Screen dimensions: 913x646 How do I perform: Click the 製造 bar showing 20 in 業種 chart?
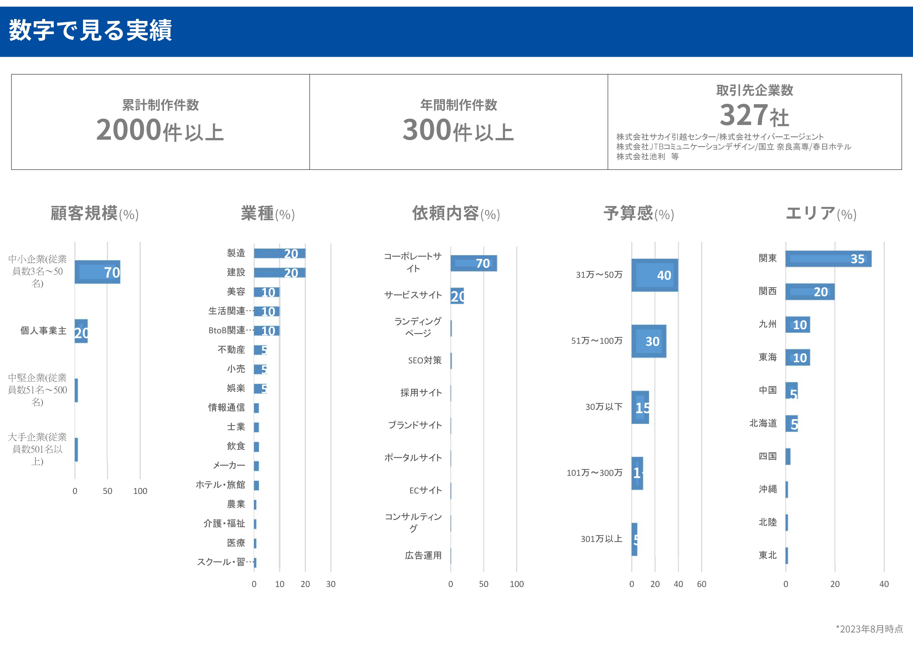click(280, 254)
